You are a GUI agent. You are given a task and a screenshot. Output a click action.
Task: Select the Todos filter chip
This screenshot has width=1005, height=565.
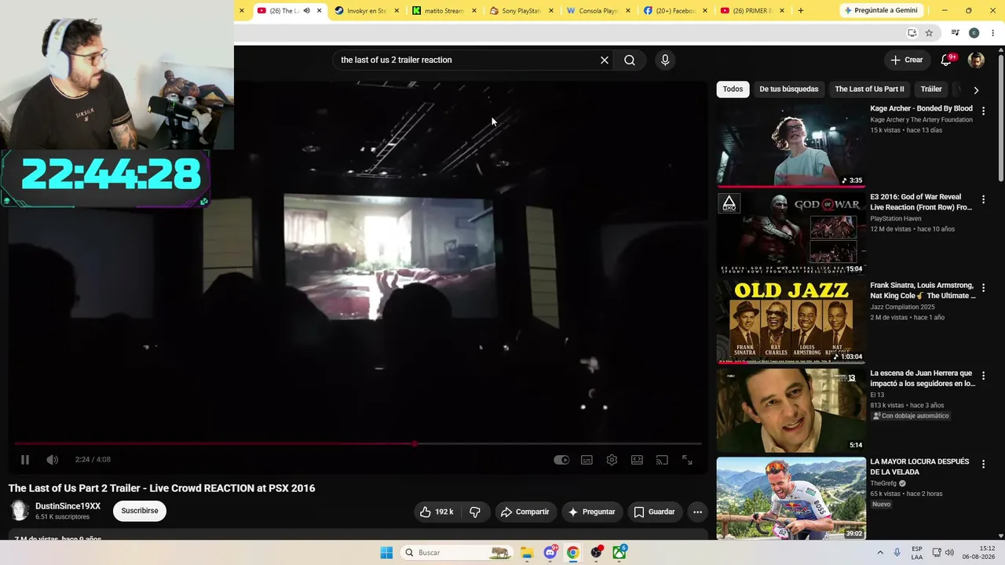pyautogui.click(x=733, y=89)
